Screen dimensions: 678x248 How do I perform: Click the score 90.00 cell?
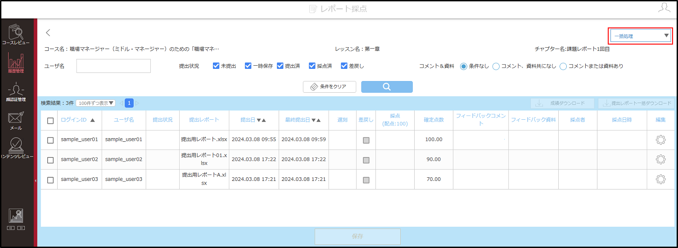(x=434, y=159)
